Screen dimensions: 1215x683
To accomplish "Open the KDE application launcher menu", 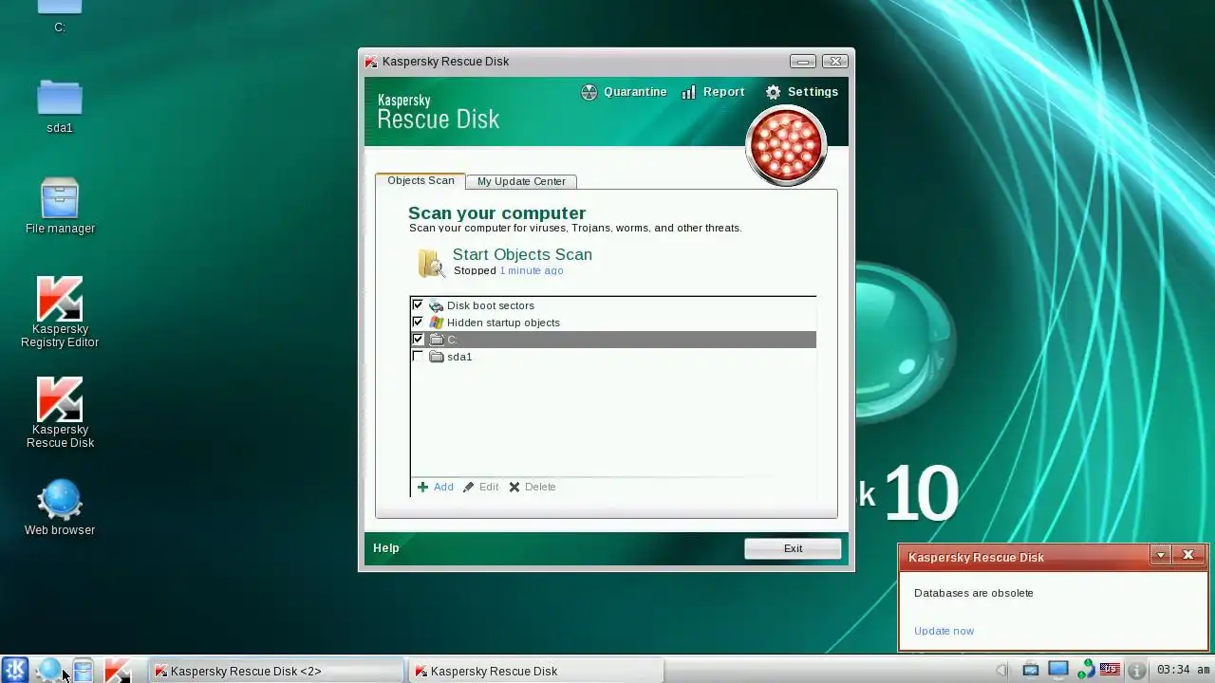I will pos(15,670).
